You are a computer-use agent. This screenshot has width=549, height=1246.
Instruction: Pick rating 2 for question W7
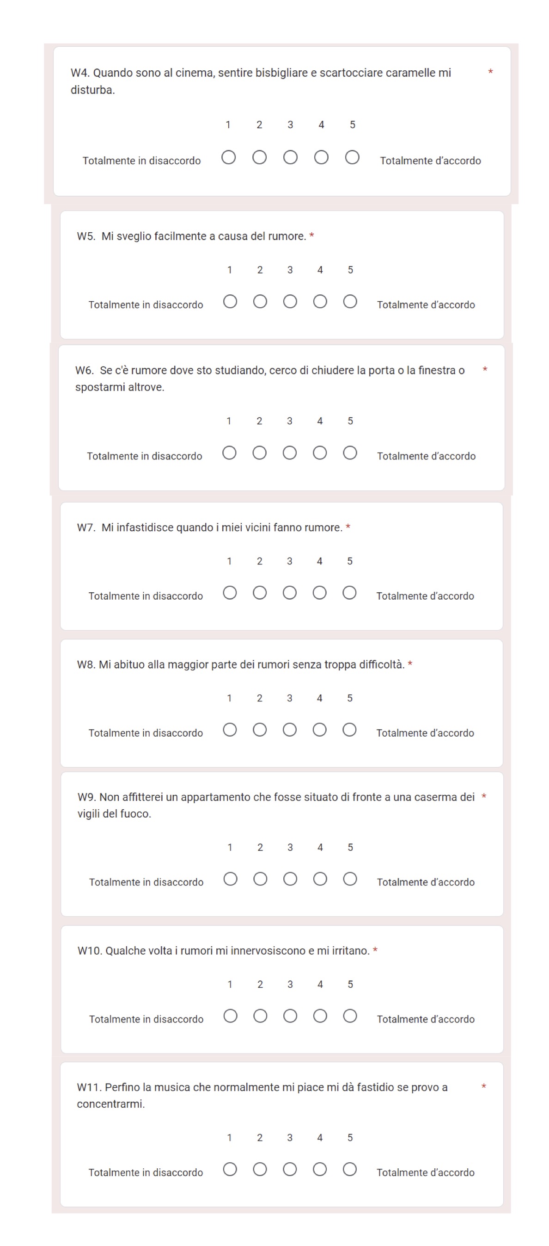coord(260,593)
